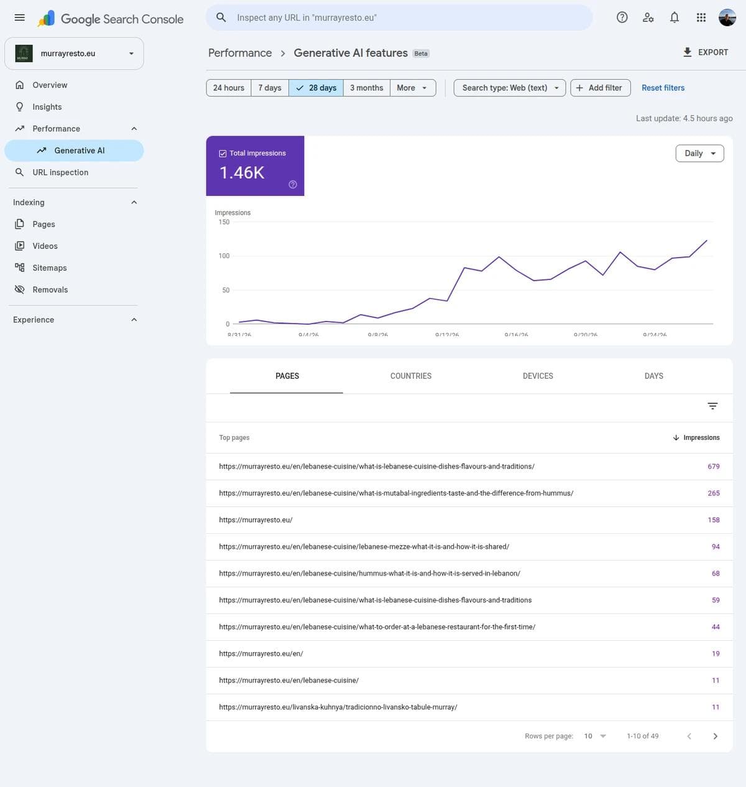Click the URL inspection search field

tap(399, 17)
